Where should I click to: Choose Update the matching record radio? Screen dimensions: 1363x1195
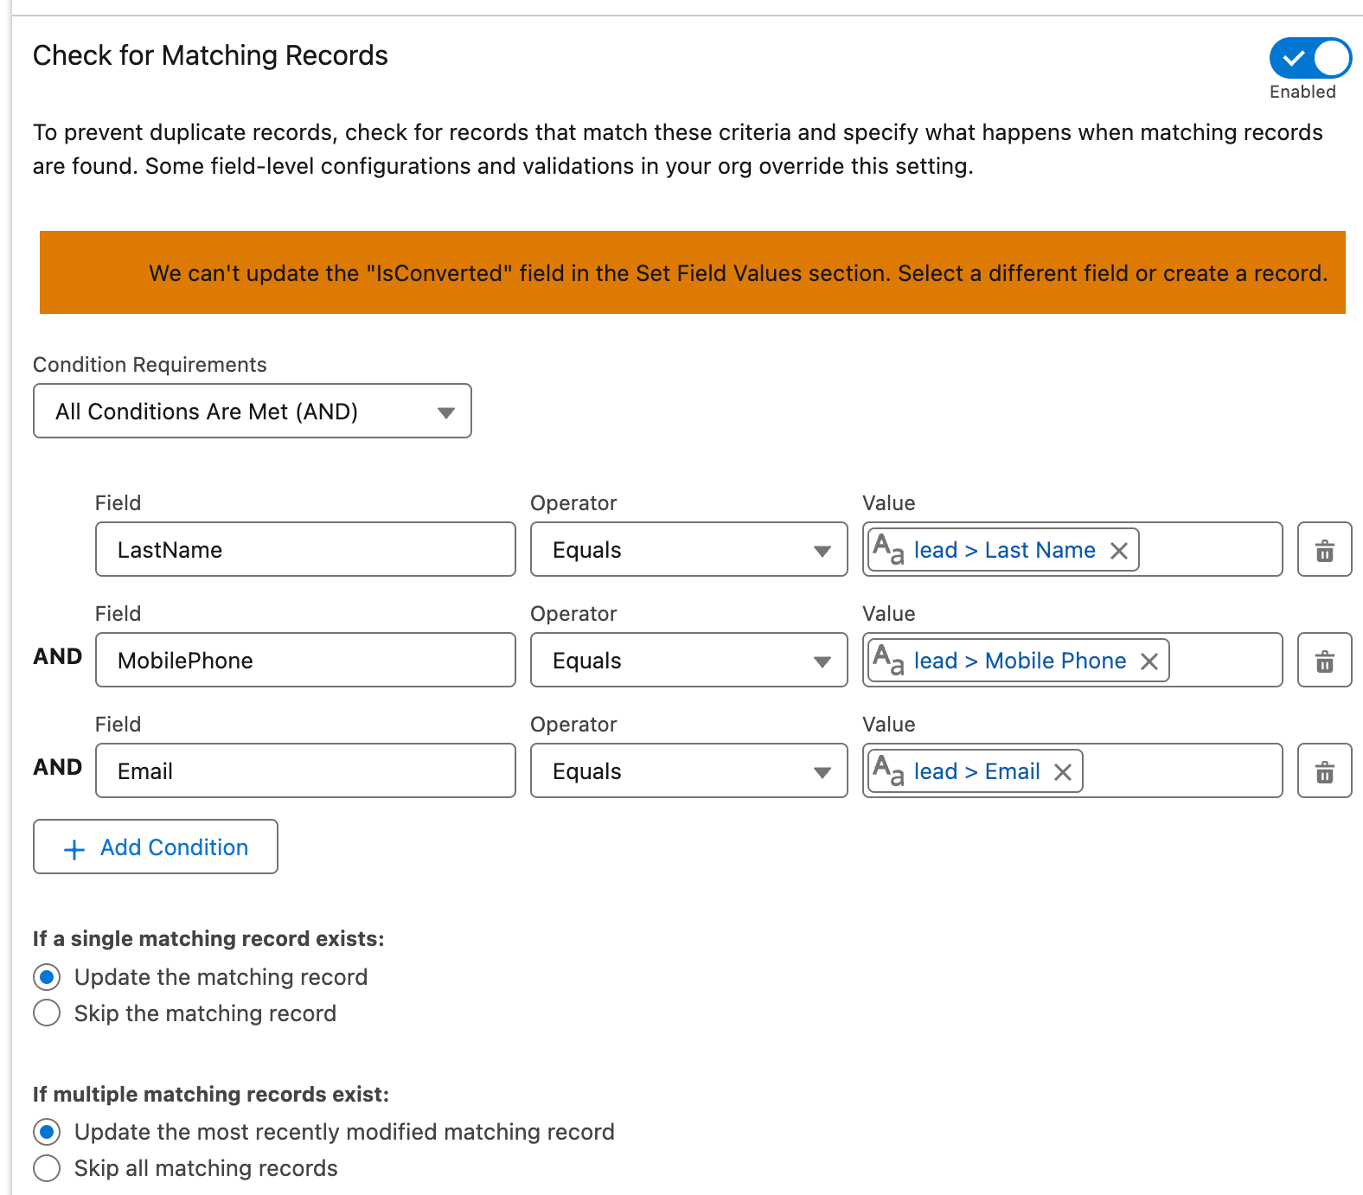(47, 977)
